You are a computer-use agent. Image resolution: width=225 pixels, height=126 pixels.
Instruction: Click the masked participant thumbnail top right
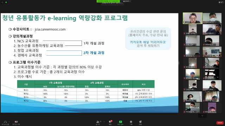pyautogui.click(x=212, y=18)
